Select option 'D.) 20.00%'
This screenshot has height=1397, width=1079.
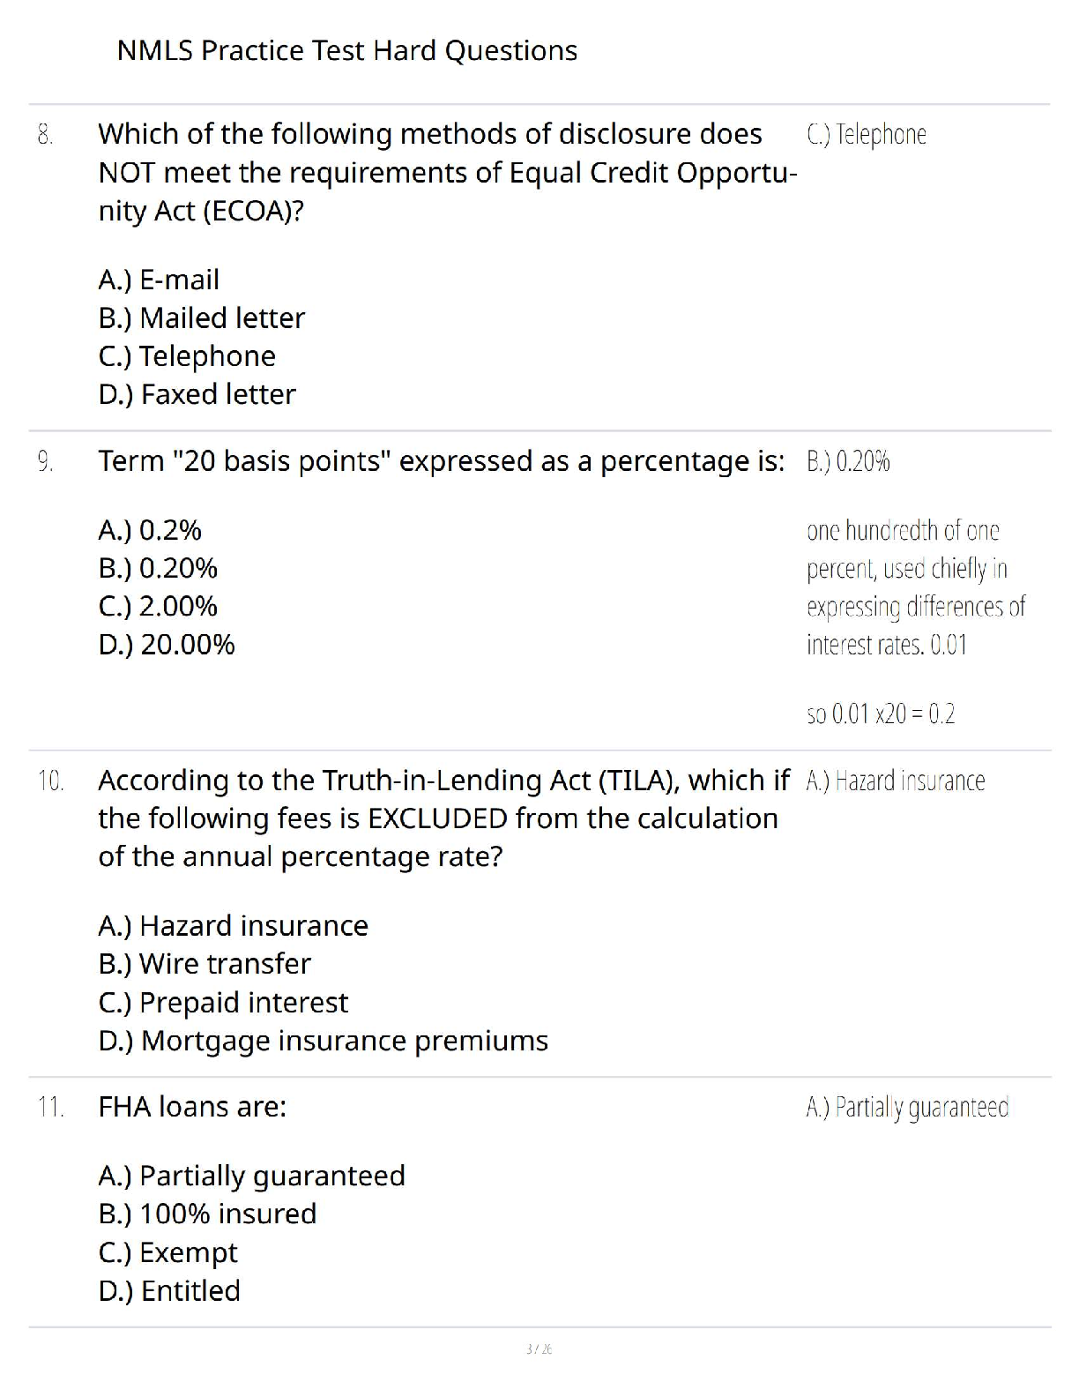tap(167, 645)
